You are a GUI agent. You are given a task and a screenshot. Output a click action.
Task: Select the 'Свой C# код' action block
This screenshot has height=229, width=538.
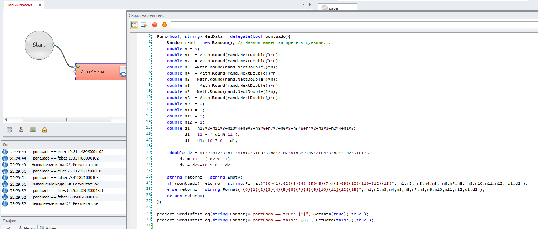(x=101, y=72)
